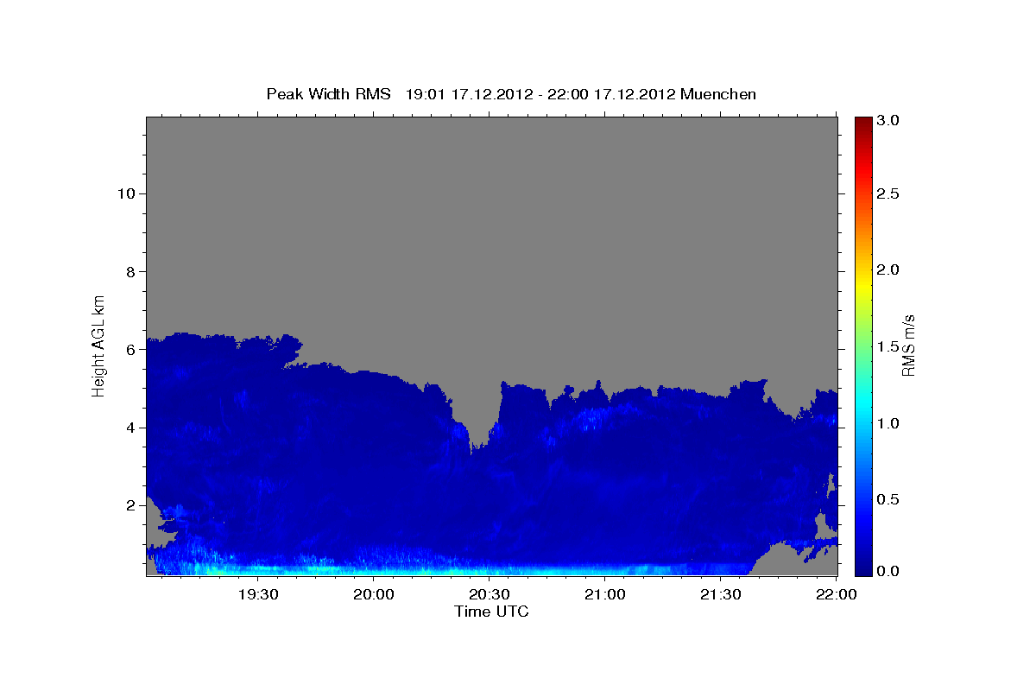Click the end time '22:00 17.12.2012' in title

coord(611,94)
